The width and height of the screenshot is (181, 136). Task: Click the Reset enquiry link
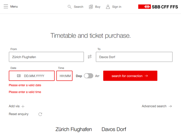(19, 114)
